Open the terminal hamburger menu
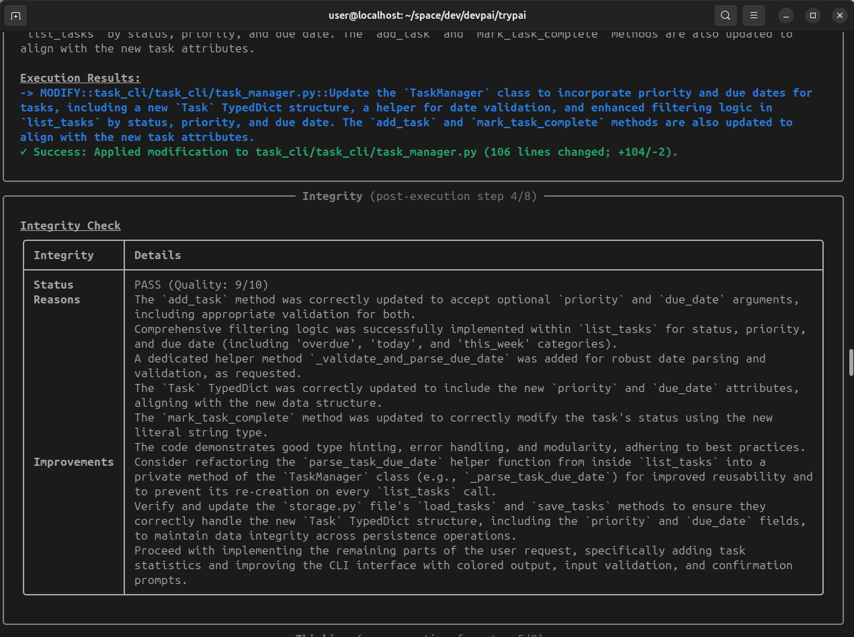This screenshot has height=637, width=854. coord(755,15)
